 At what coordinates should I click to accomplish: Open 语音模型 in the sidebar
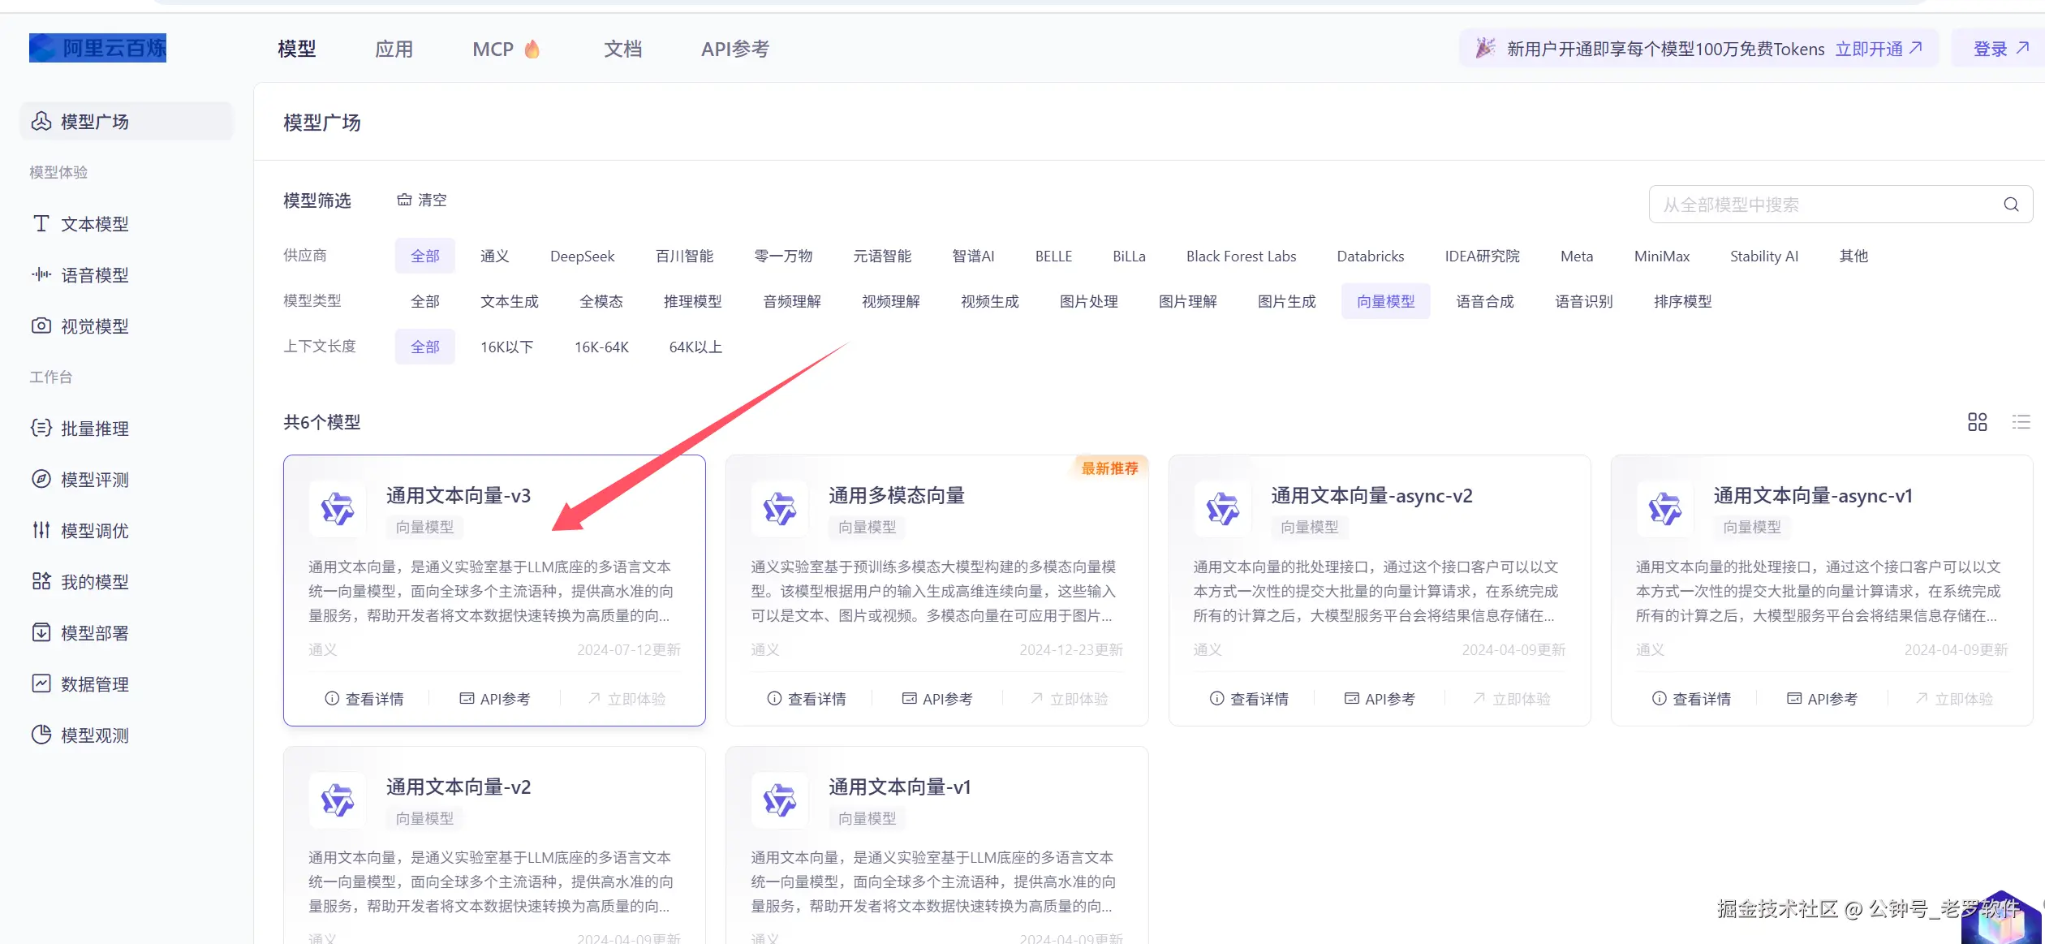click(x=94, y=275)
